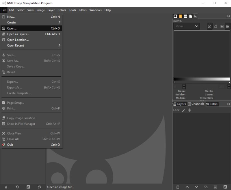Screen dimensions: 231x190
Task: Minimize the GIMP window
Action: 203,3
